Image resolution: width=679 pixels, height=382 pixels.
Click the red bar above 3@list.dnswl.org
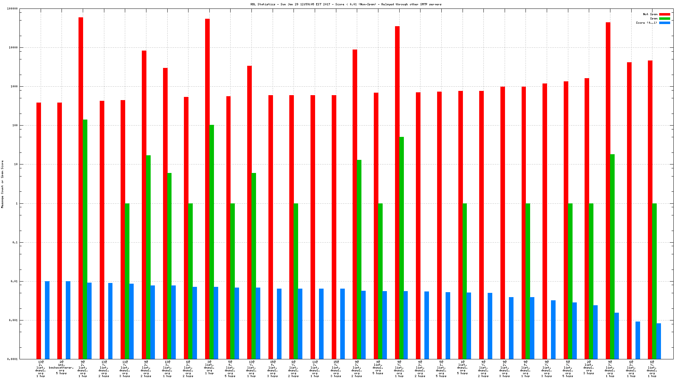tap(207, 187)
